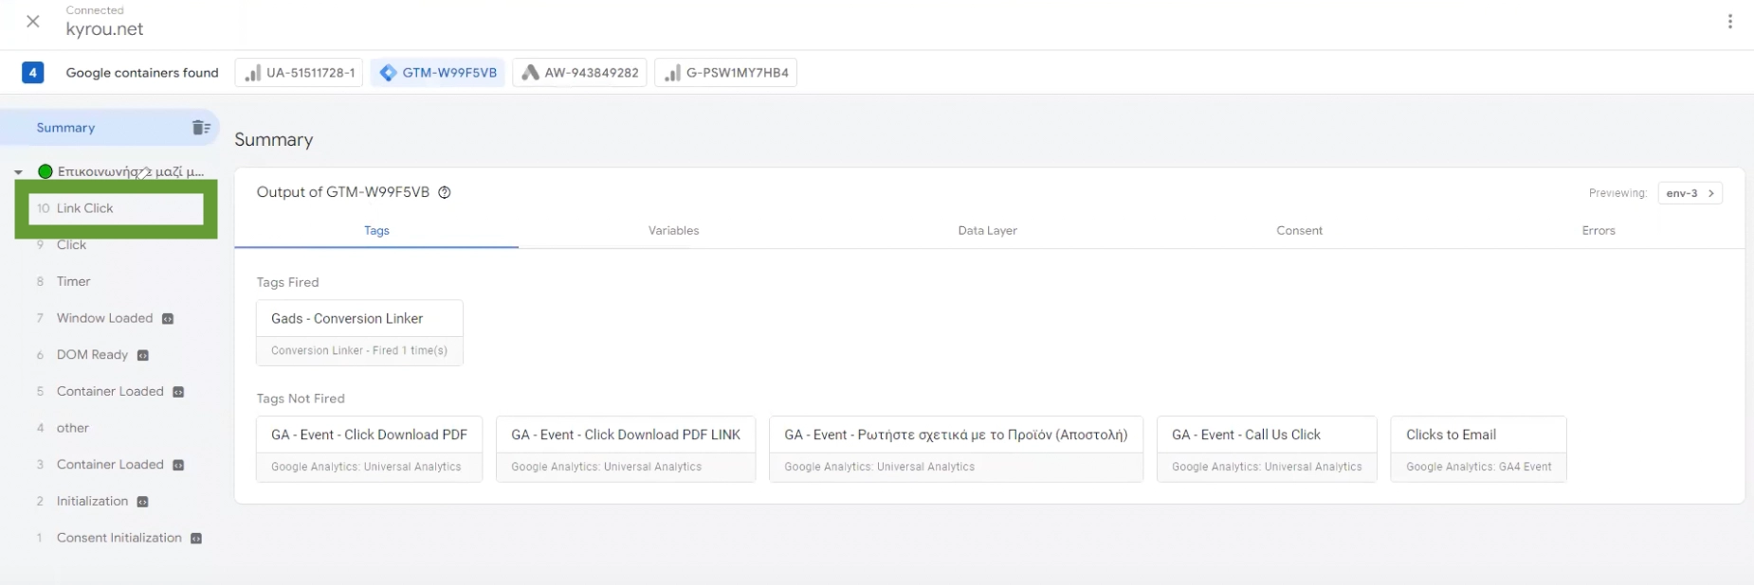Select event 6 DOM Ready
1754x585 pixels.
(92, 355)
